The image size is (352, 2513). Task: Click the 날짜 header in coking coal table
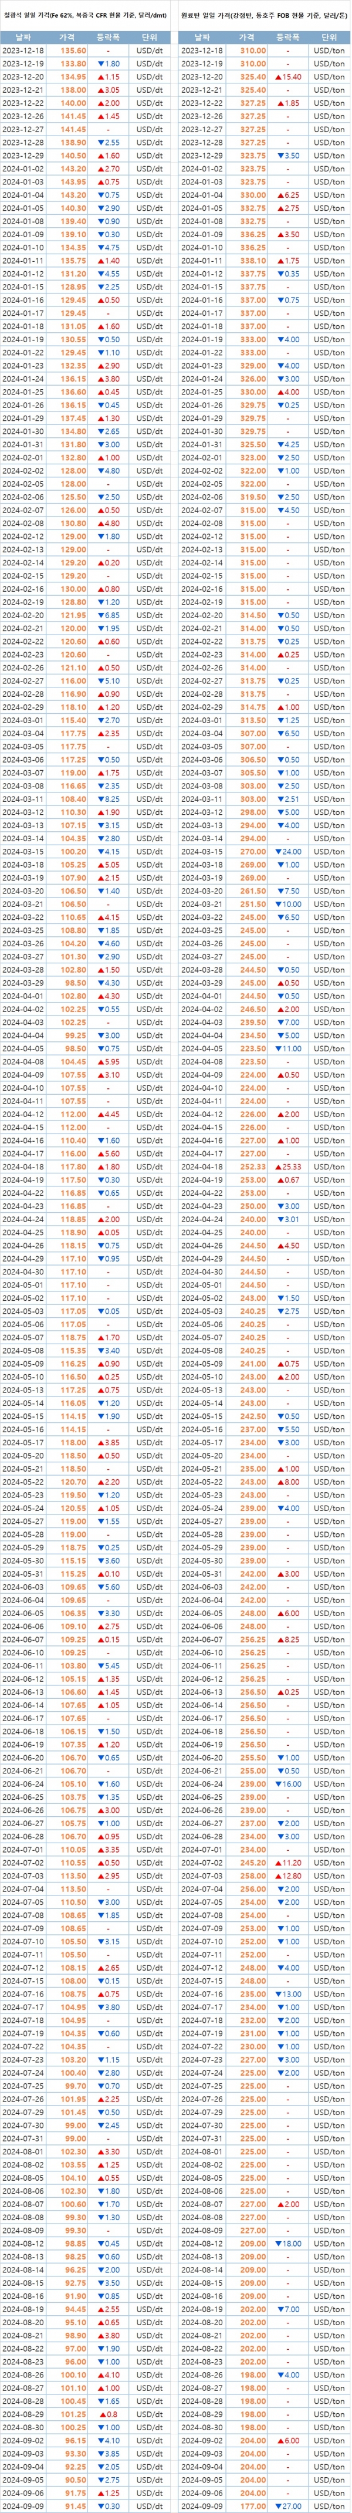[202, 35]
